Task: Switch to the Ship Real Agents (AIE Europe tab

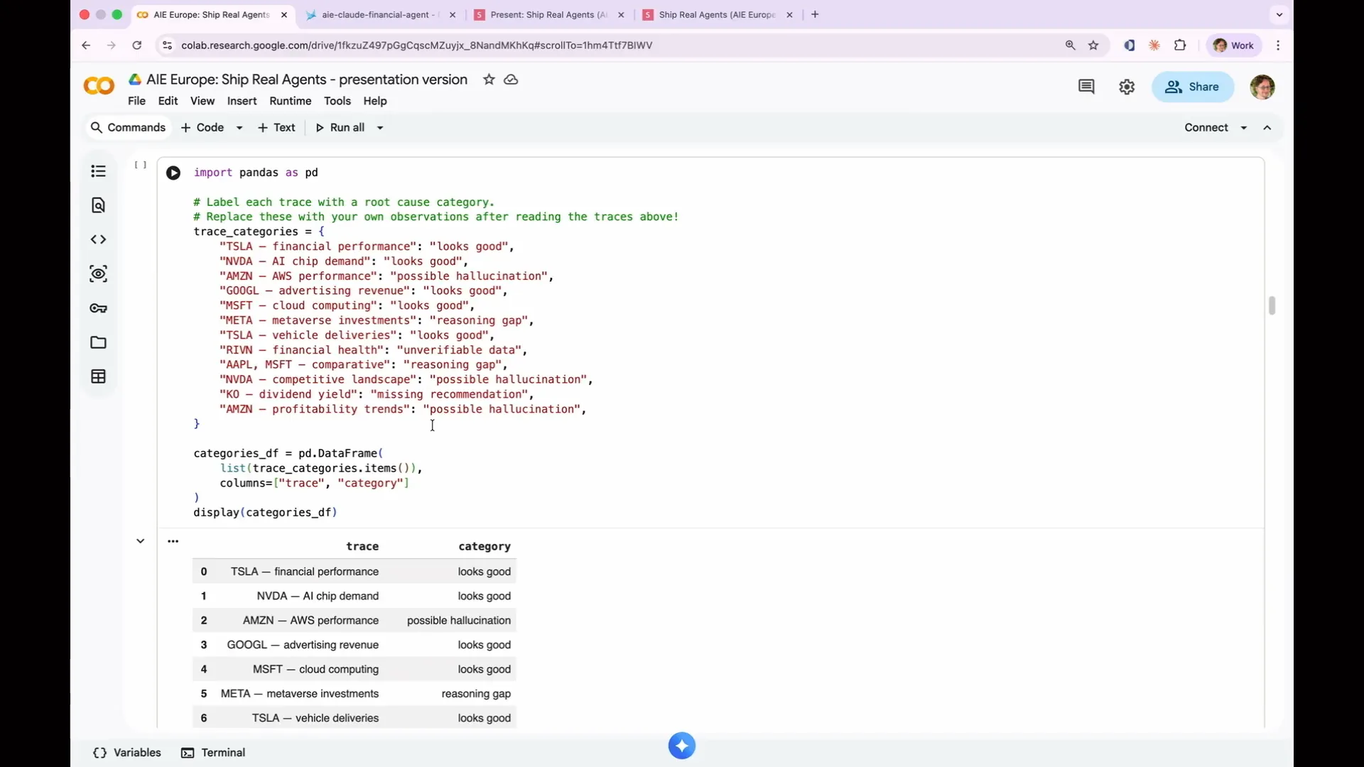Action: pos(717,14)
